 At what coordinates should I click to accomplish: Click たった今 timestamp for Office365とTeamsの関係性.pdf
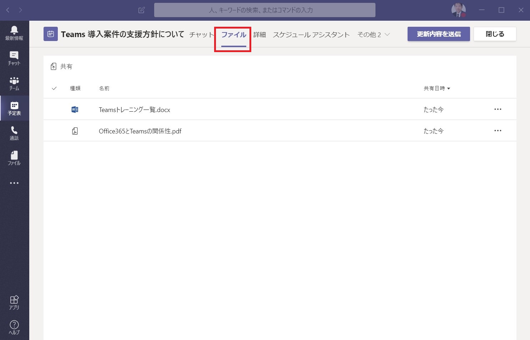[x=433, y=131]
